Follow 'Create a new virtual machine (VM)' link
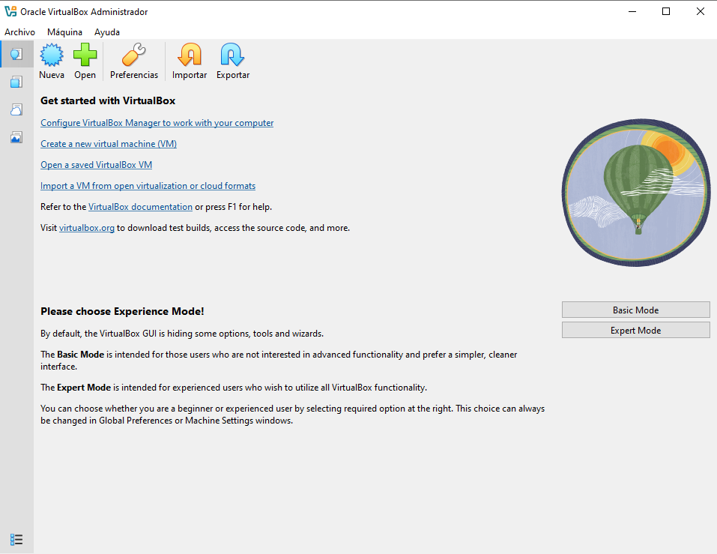Image resolution: width=717 pixels, height=554 pixels. click(x=109, y=144)
